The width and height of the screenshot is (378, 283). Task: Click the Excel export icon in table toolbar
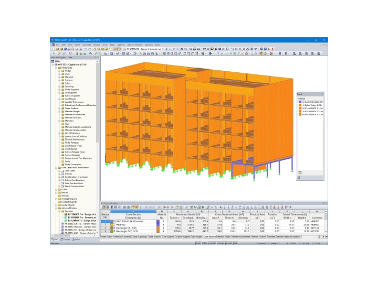[199, 207]
